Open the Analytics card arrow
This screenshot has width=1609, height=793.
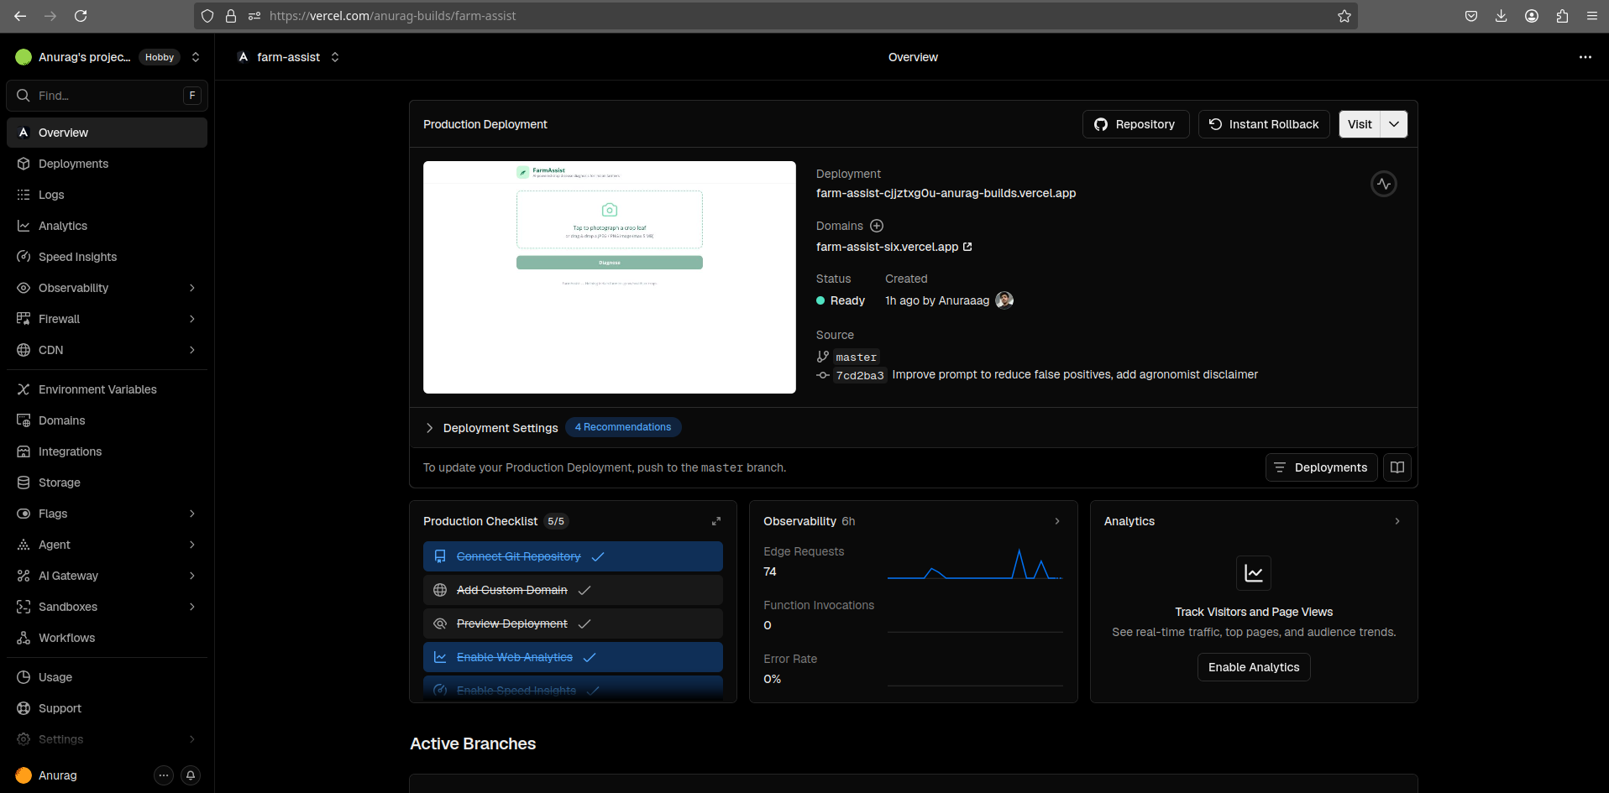[x=1397, y=521]
